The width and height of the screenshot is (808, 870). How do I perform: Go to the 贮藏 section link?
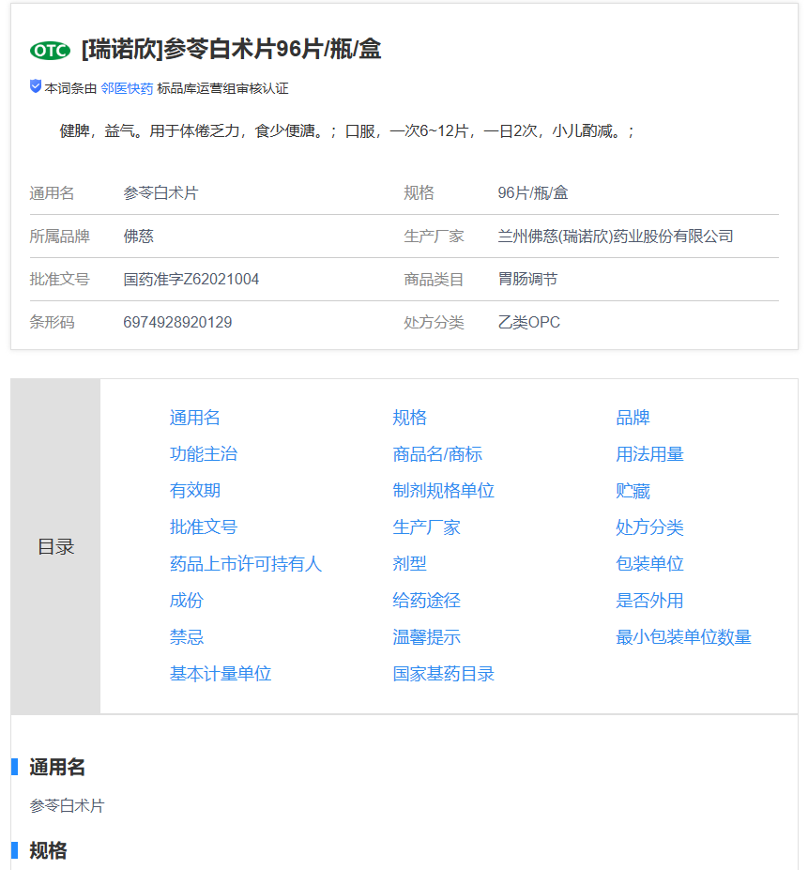(633, 491)
